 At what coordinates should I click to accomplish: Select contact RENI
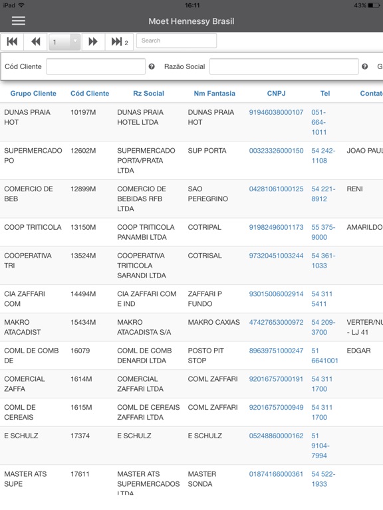click(x=354, y=189)
